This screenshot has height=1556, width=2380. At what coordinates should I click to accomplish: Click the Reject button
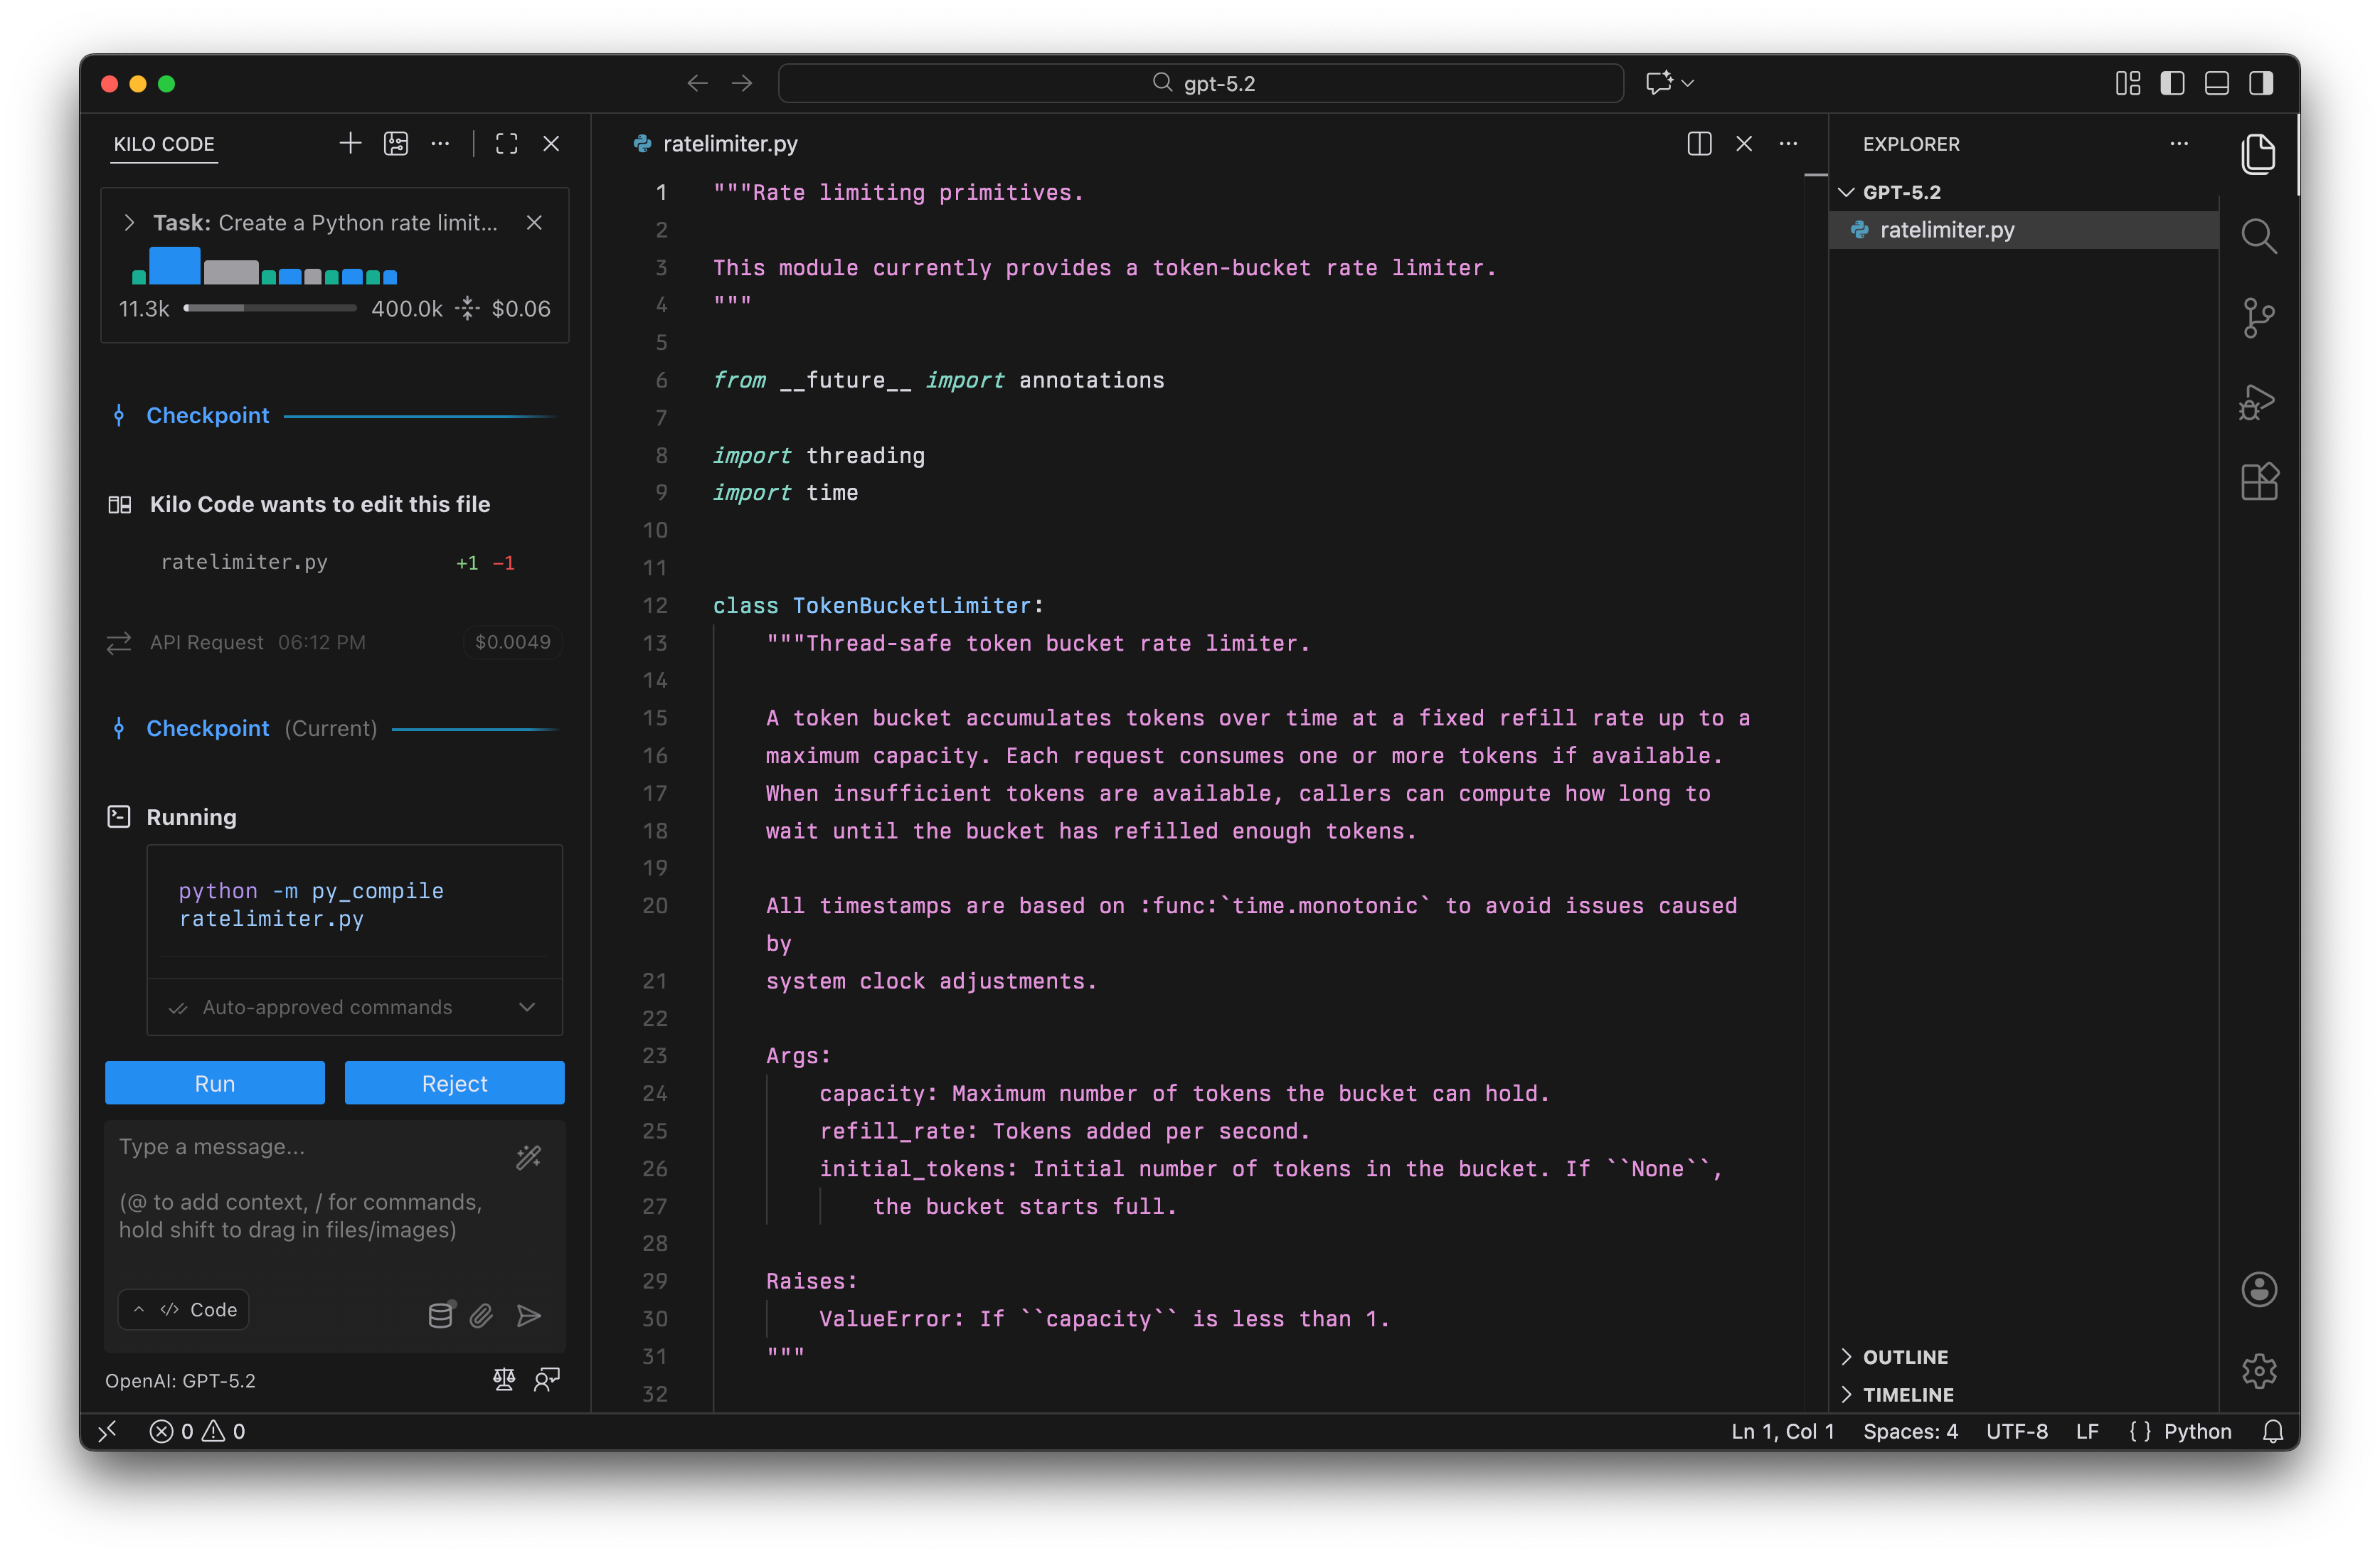point(454,1083)
